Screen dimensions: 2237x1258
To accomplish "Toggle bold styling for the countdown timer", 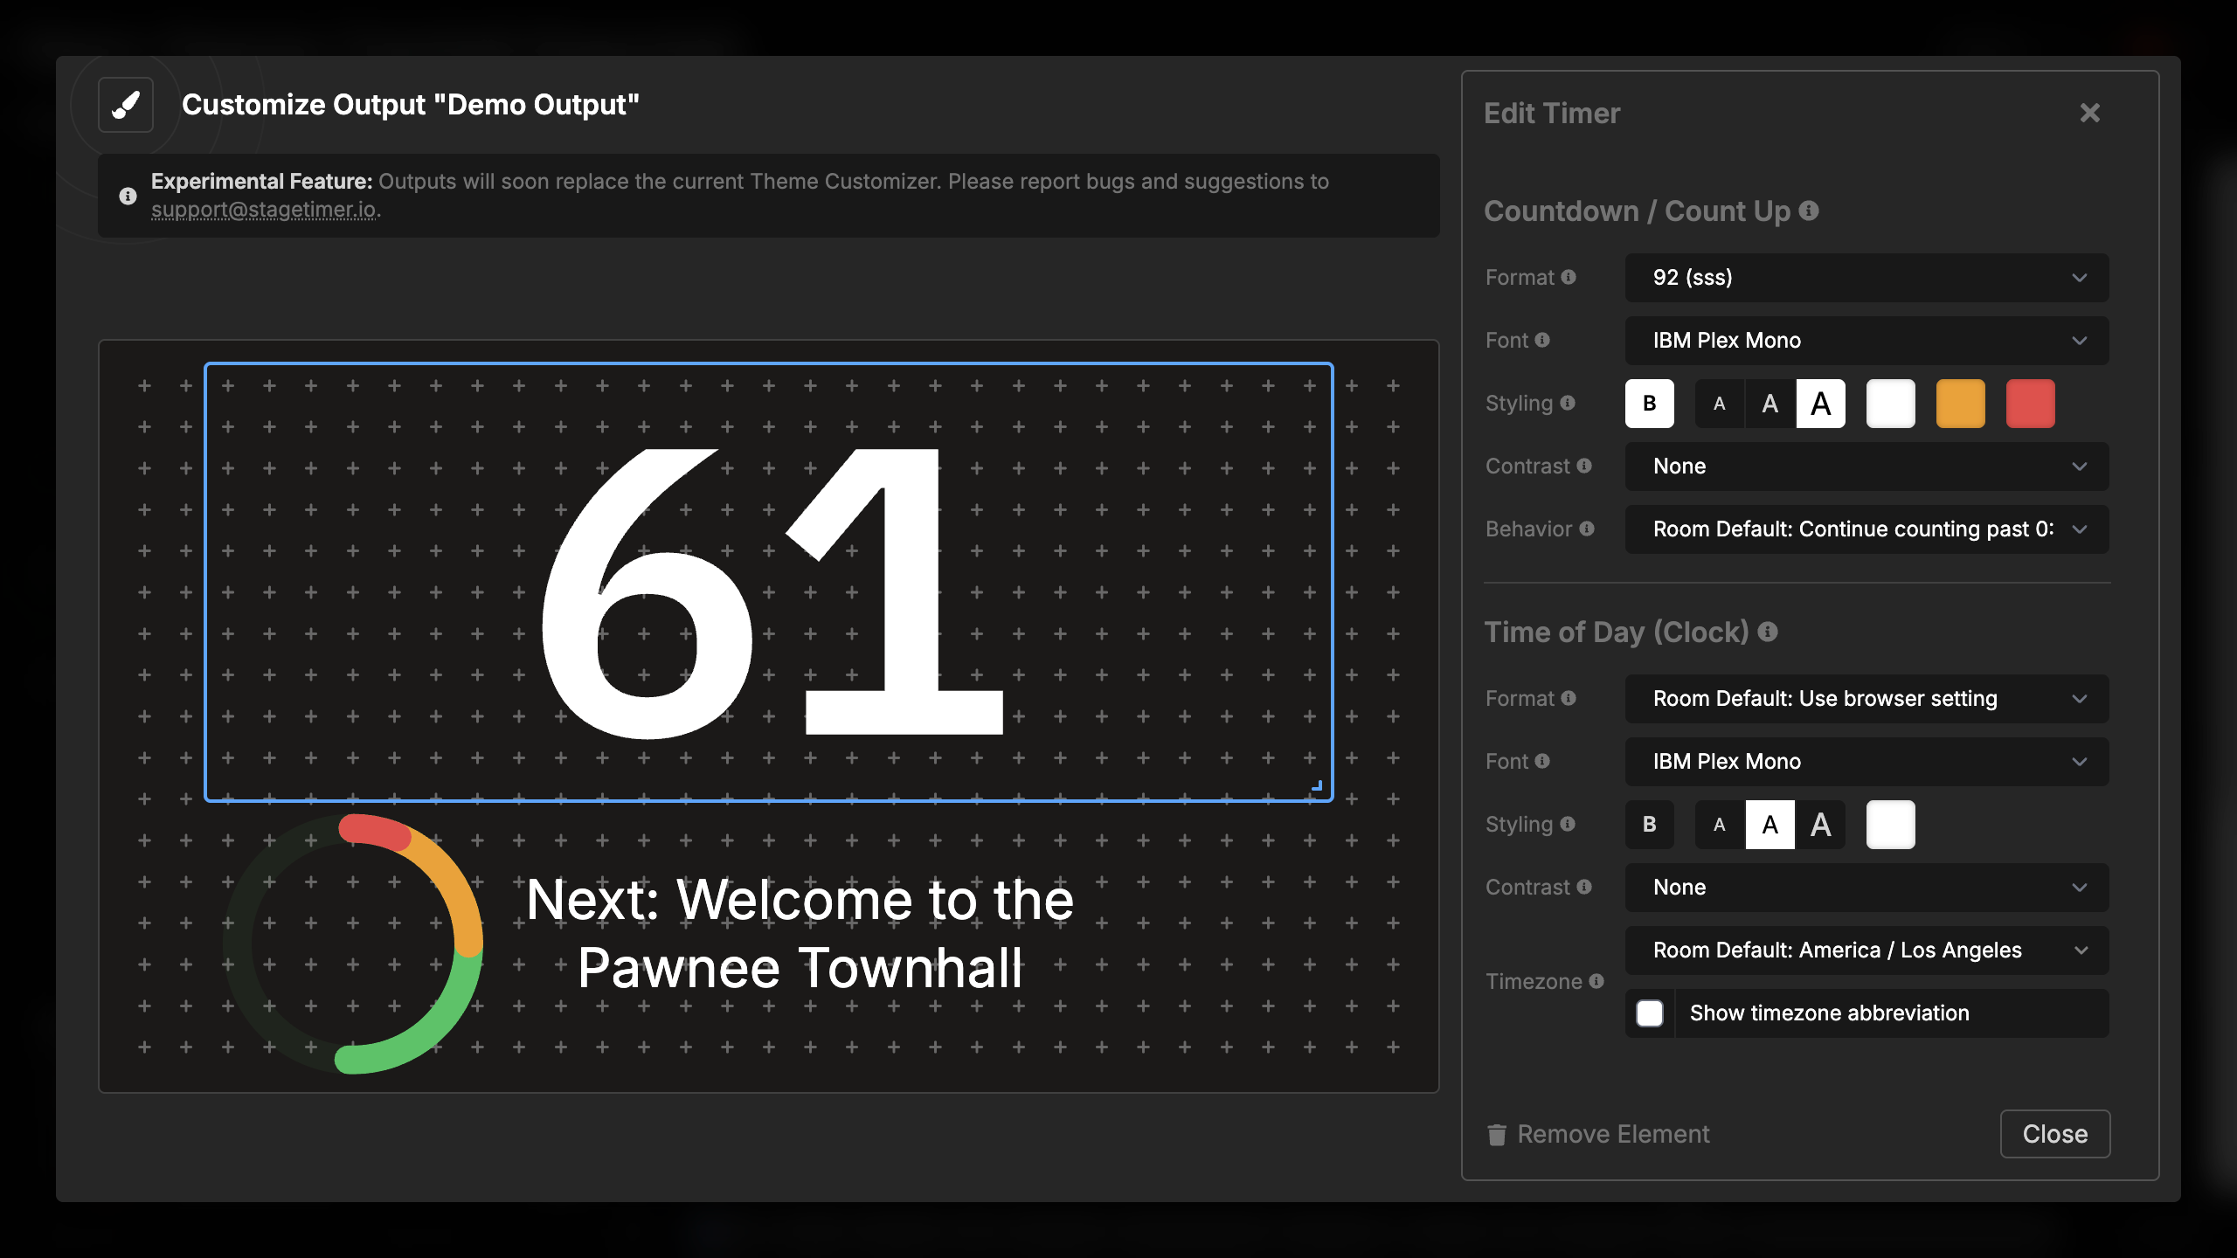I will click(1650, 403).
